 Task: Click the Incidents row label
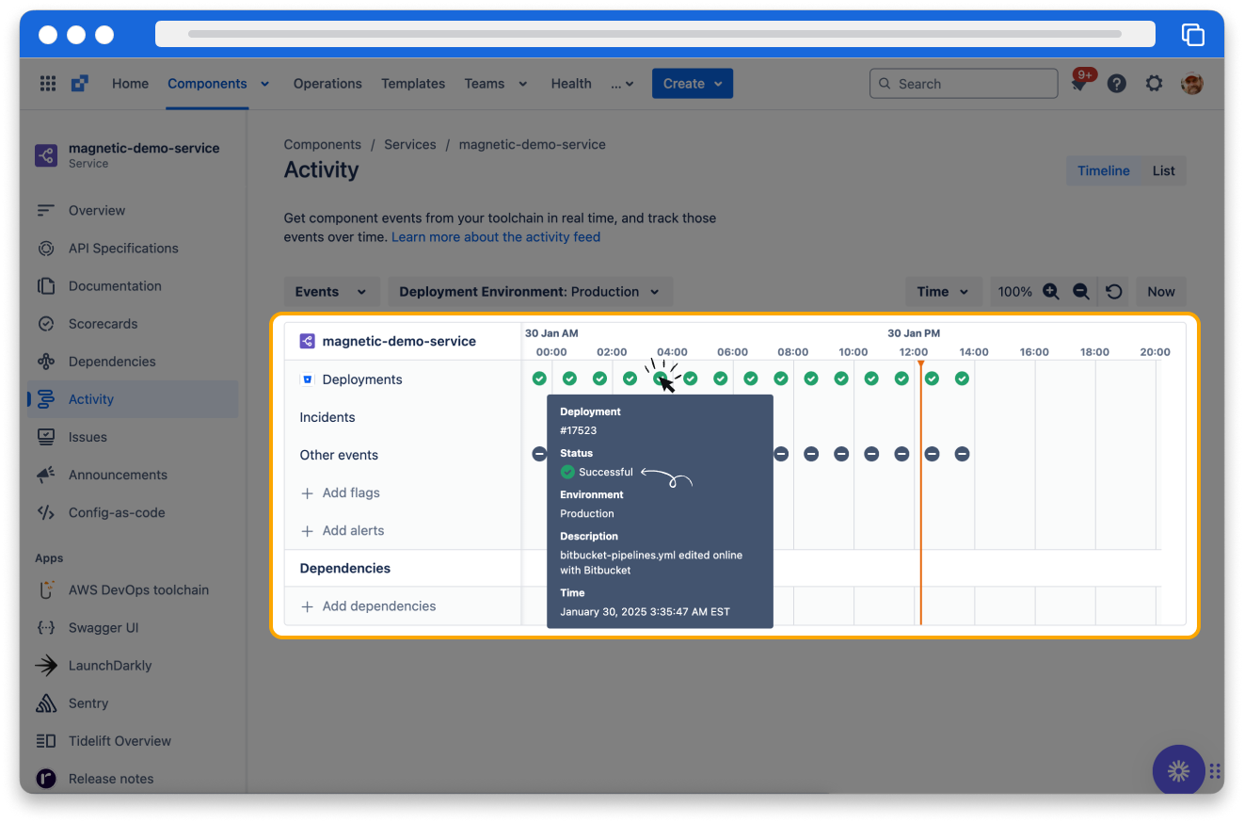(x=327, y=417)
